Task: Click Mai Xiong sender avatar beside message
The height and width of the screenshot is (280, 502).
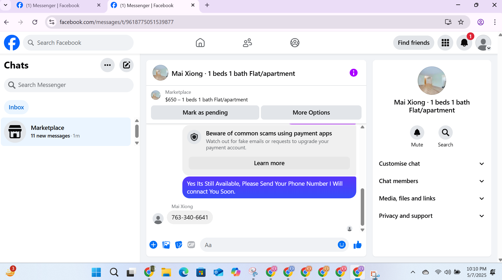Action: point(158,219)
